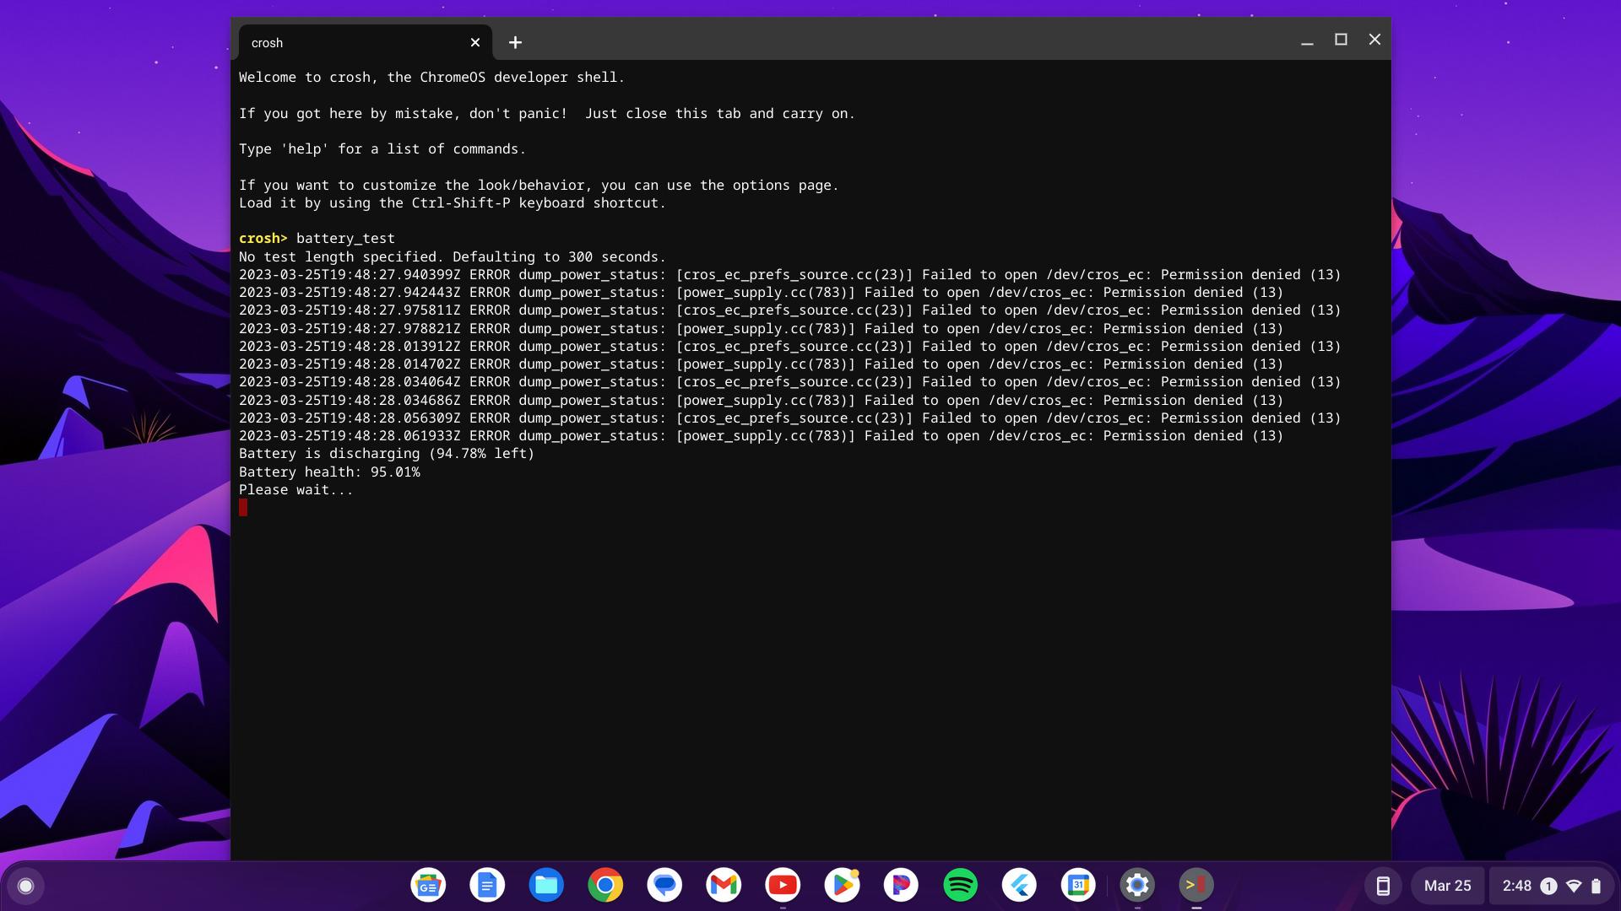The height and width of the screenshot is (911, 1621).
Task: Open the Mar 25 calendar date button
Action: (1447, 886)
